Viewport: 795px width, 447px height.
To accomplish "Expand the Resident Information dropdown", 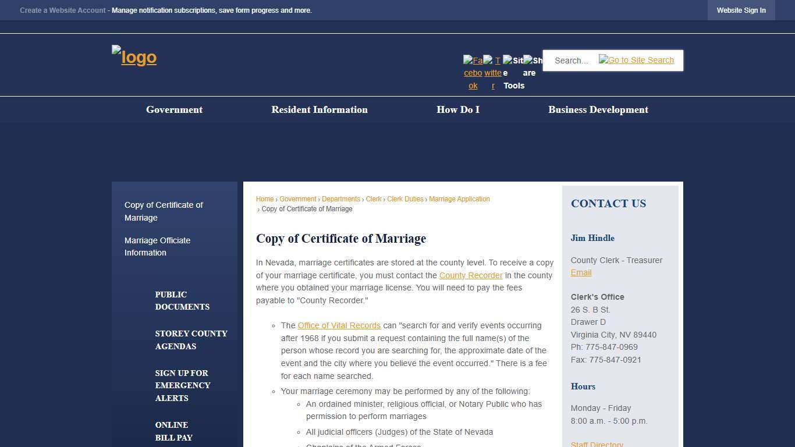I will click(x=319, y=109).
